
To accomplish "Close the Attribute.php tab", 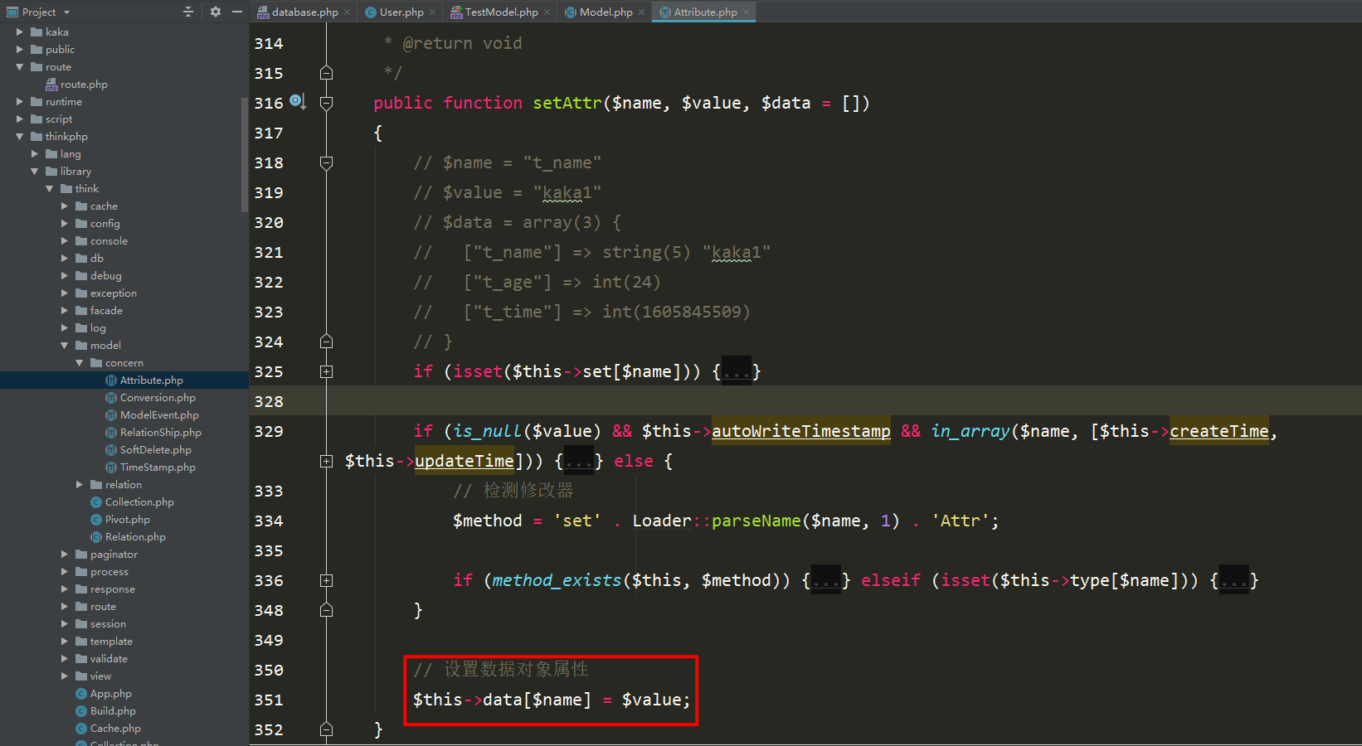I will [746, 12].
